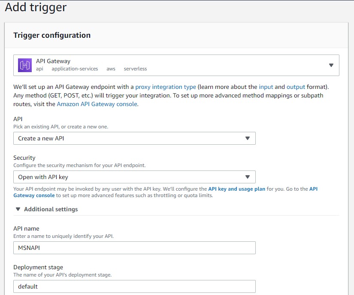Viewport: 354px width, 295px height.
Task: Follow the output format link
Action: pos(296,87)
